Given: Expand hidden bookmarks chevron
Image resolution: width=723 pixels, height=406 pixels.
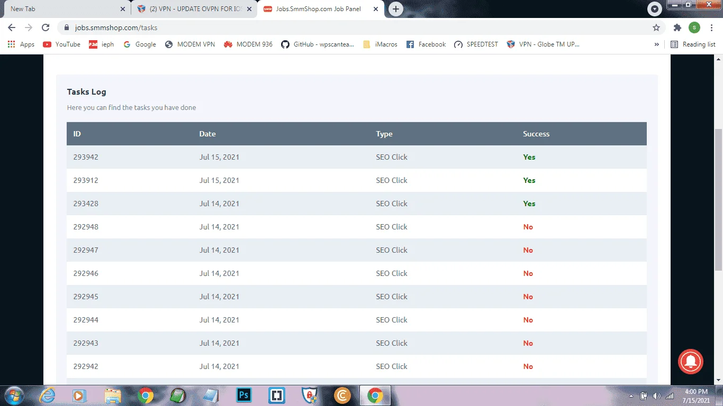Looking at the screenshot, I should coord(657,44).
